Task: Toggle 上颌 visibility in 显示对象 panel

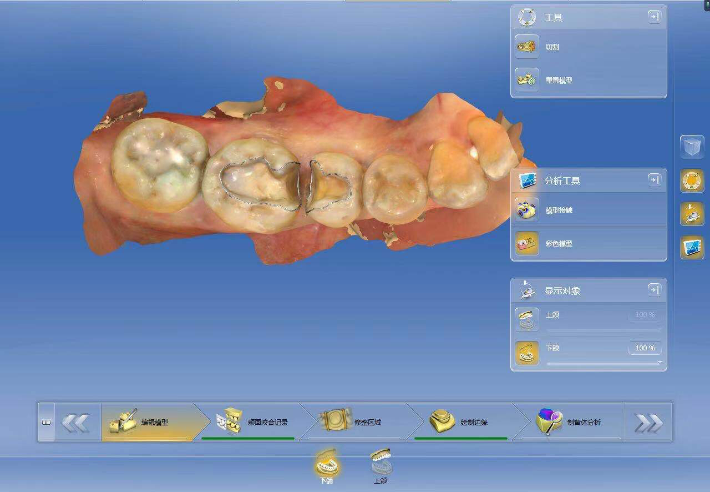Action: click(526, 319)
